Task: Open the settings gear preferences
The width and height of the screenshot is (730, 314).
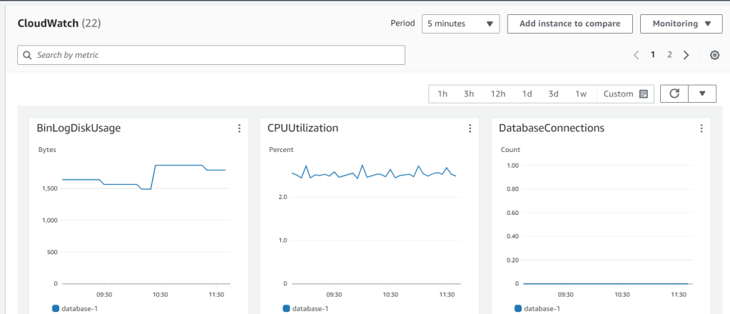Action: (x=714, y=56)
